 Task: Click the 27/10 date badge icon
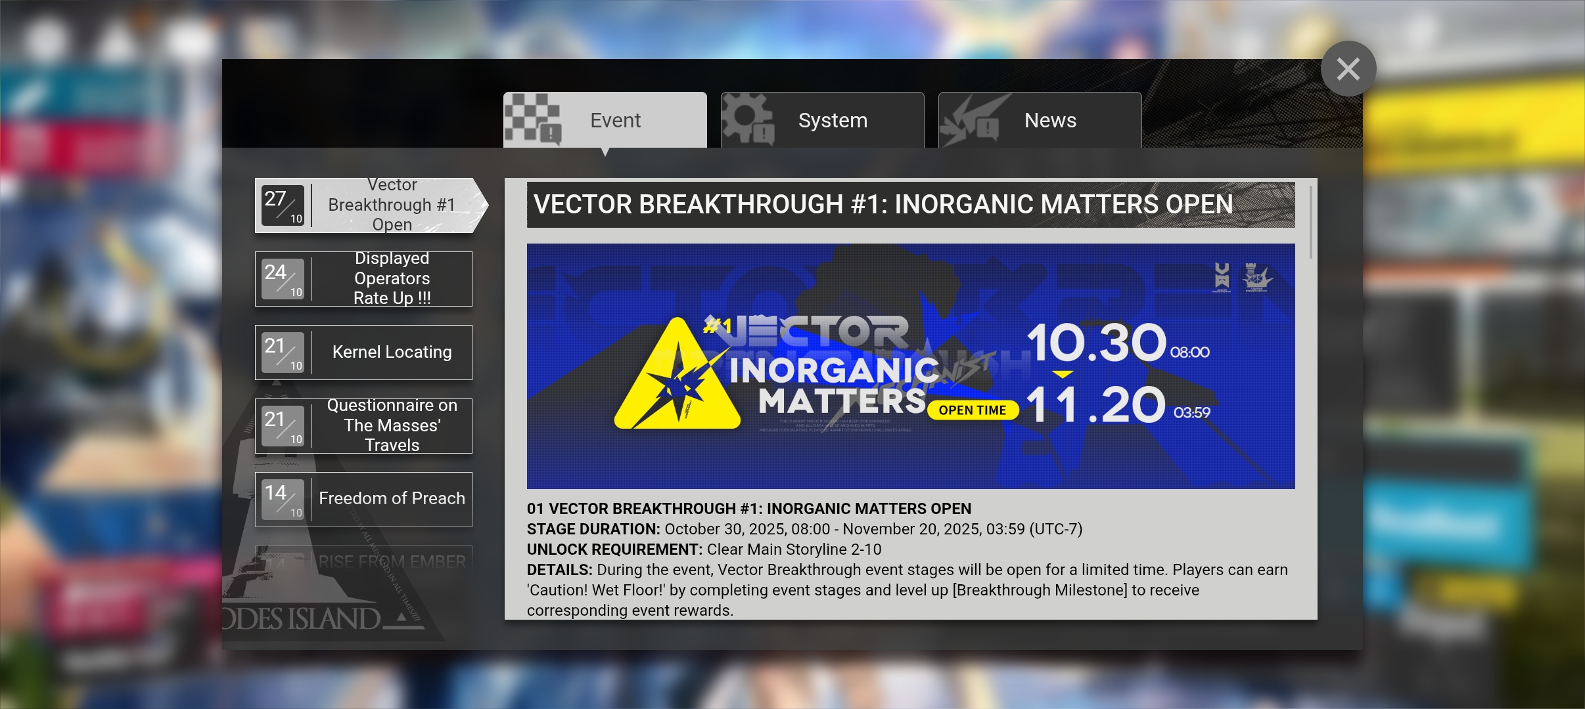click(283, 205)
